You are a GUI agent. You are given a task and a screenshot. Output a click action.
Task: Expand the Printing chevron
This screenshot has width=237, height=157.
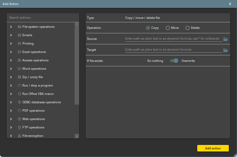pos(11,44)
